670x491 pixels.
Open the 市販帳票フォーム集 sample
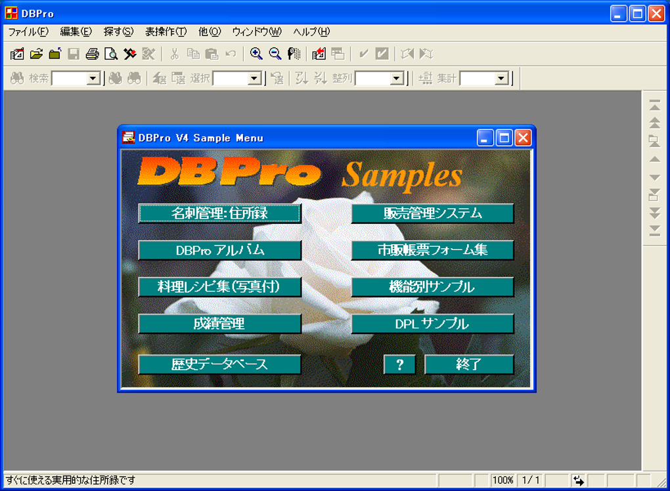[x=432, y=250]
